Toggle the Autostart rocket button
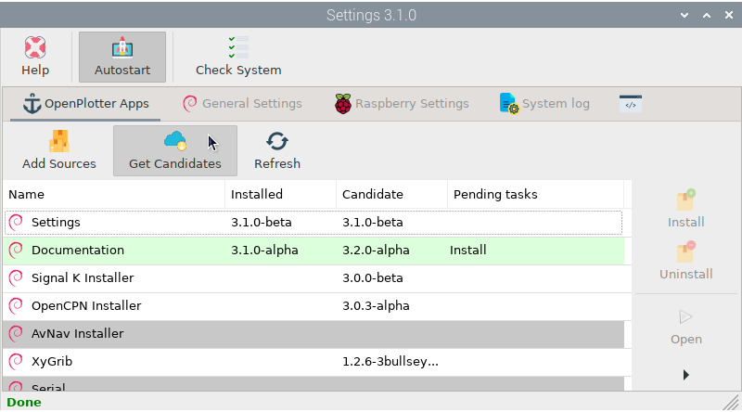 pos(122,57)
